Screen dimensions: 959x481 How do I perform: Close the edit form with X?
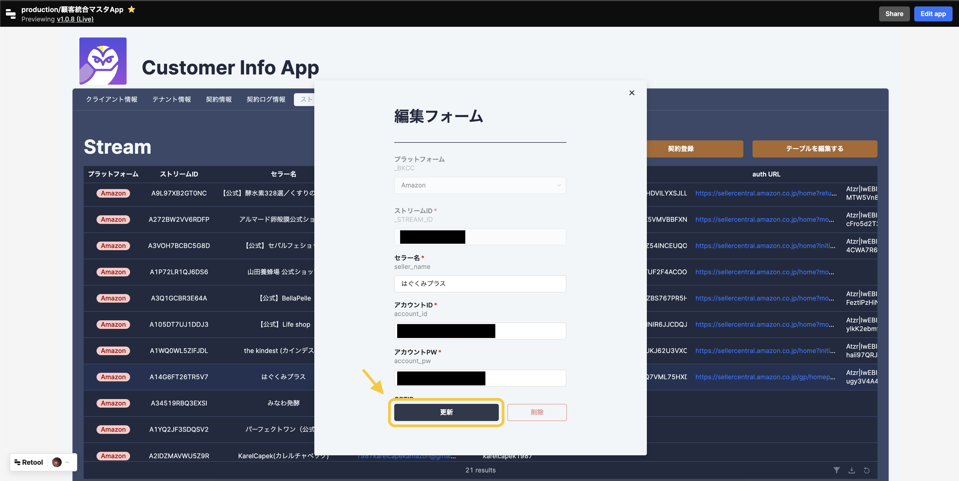[x=631, y=93]
